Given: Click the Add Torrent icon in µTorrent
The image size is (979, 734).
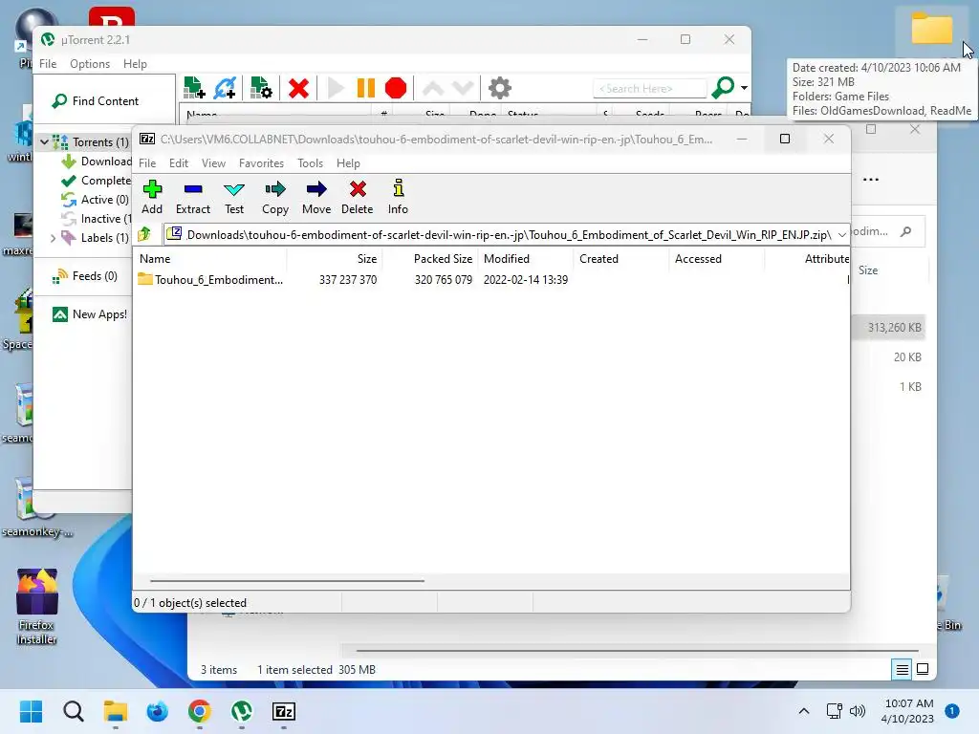Looking at the screenshot, I should 194,88.
